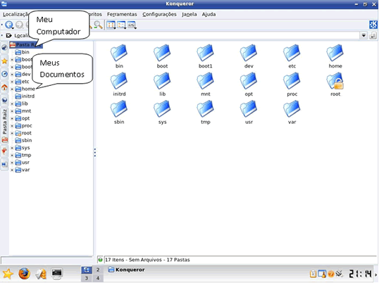
Task: Switch to virtual desktop 4 in pager
Action: [x=98, y=278]
